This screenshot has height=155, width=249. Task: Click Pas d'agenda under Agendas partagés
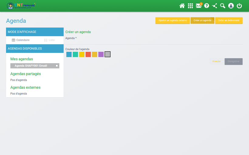click(x=19, y=80)
